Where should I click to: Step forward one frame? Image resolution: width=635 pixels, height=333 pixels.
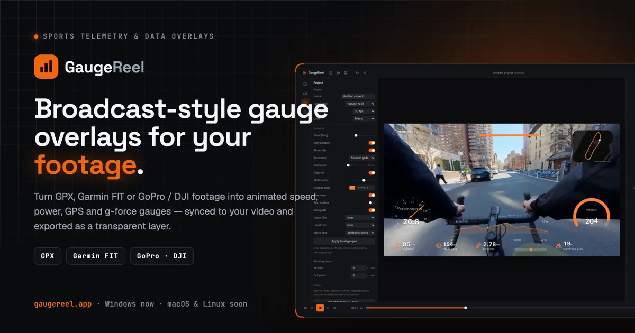tap(328, 308)
